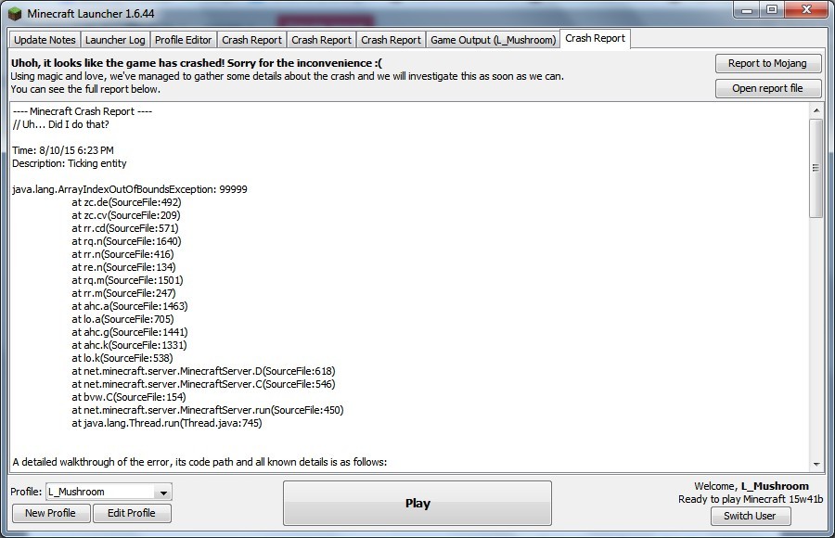Image resolution: width=835 pixels, height=538 pixels.
Task: Click 'Uhoh, it looks like the game has crashed' heading
Action: coord(197,63)
